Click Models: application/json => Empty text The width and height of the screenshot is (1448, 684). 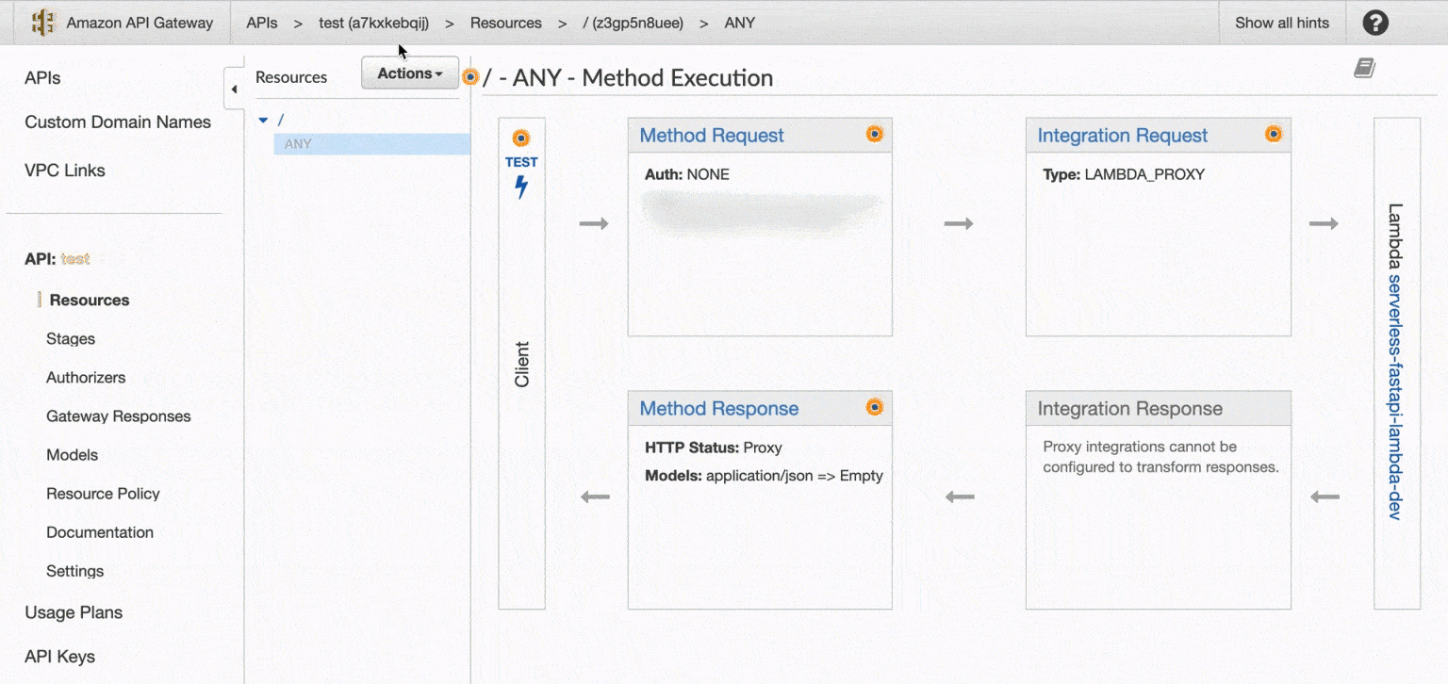click(764, 476)
